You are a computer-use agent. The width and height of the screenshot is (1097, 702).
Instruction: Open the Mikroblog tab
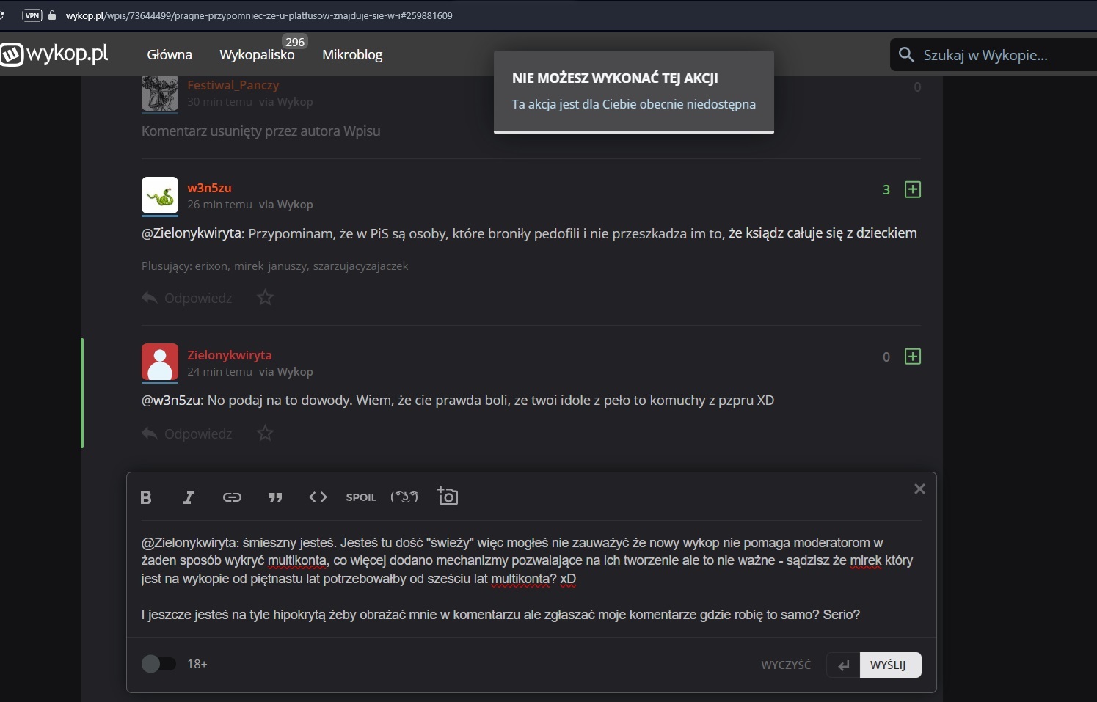click(352, 55)
